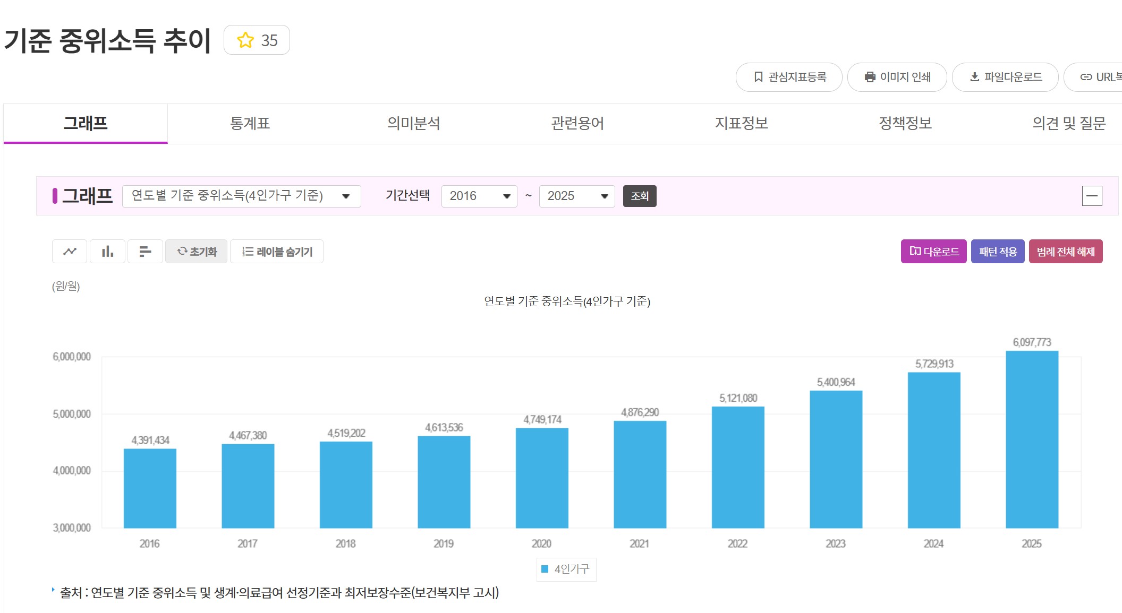Click the 조회 query button
The height and width of the screenshot is (613, 1122).
(x=640, y=196)
